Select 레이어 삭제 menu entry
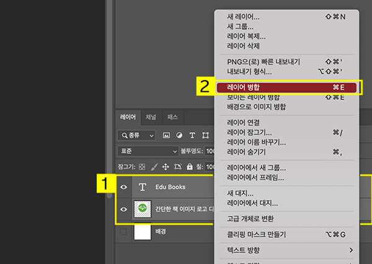 coord(286,46)
